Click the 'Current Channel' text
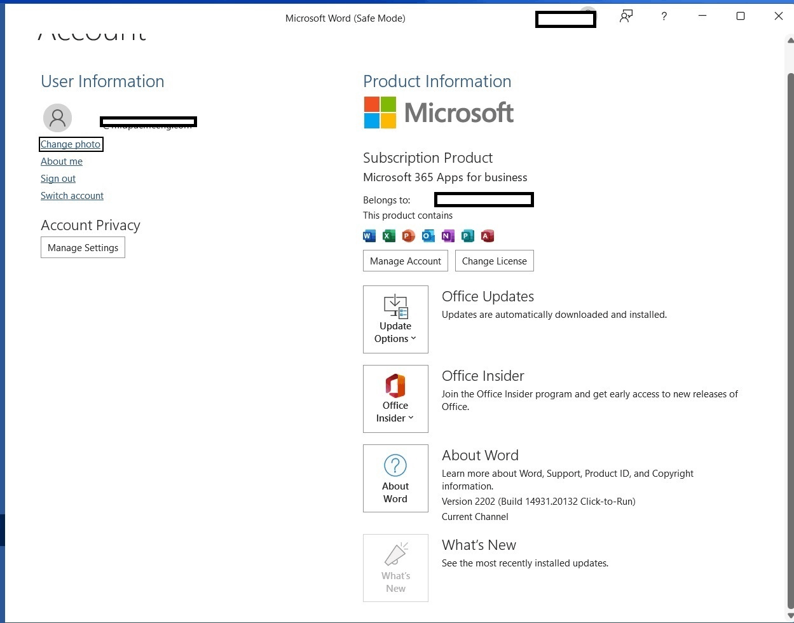794x623 pixels. pos(475,517)
